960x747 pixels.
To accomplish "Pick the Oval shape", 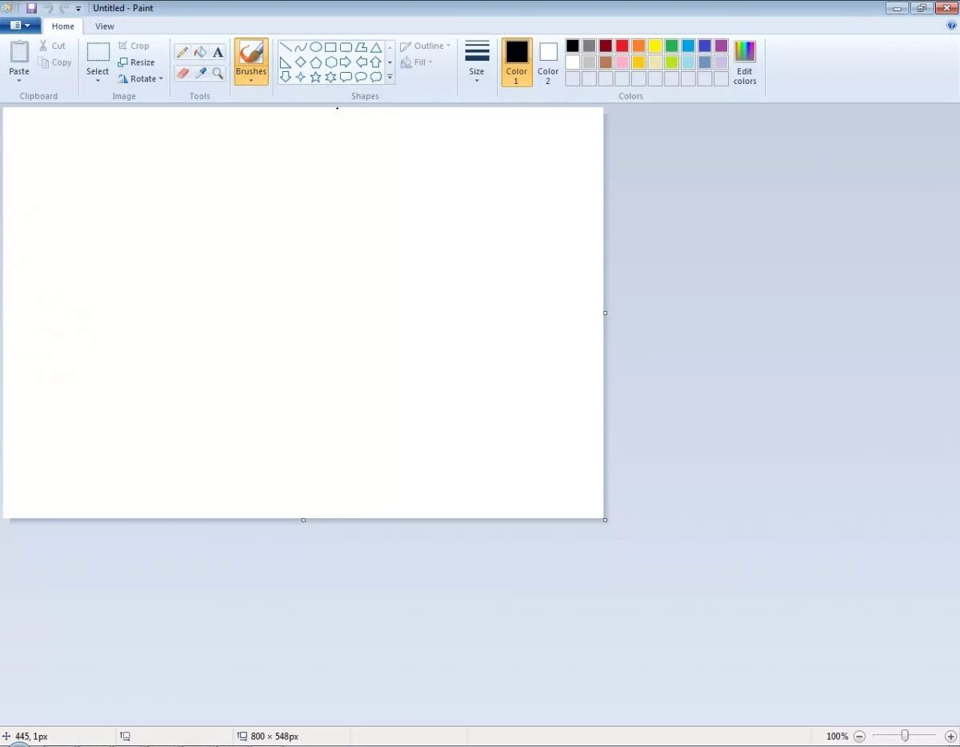I will [316, 47].
